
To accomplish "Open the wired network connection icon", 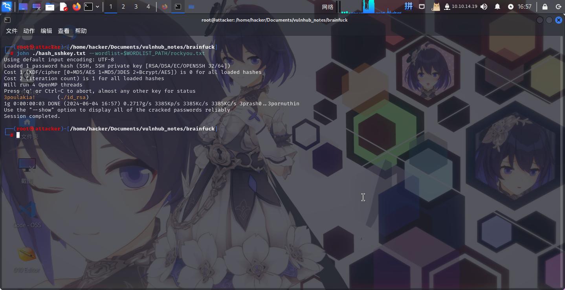I will [422, 7].
